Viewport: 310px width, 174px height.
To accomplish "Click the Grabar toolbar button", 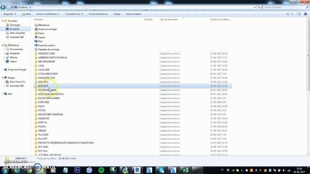I will [117, 14].
